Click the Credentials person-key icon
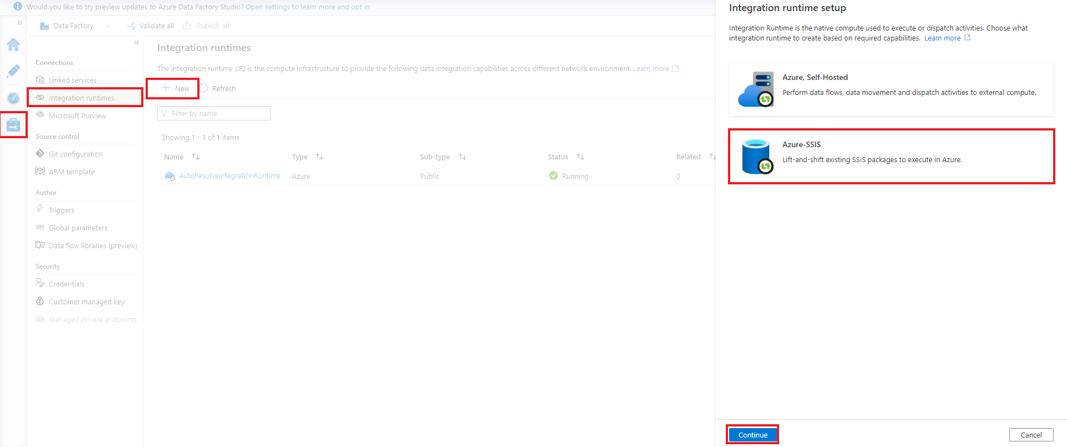Screen dimensions: 1067x447 pos(40,283)
